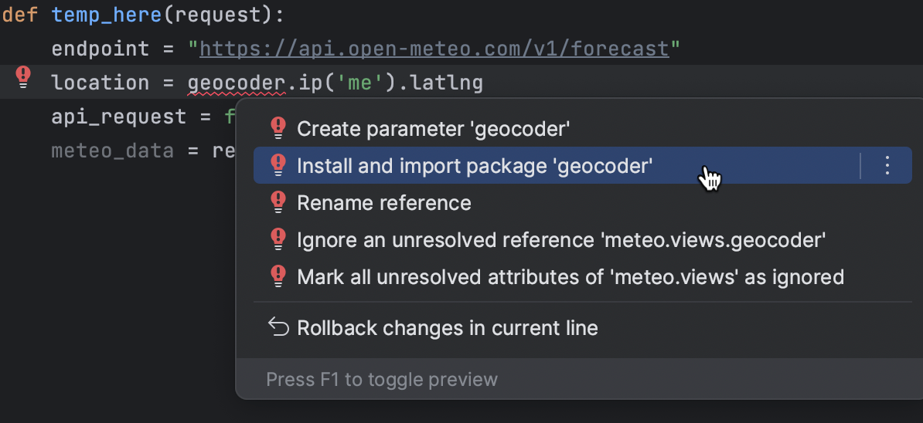Open the three-dot options on the Install item

(887, 165)
